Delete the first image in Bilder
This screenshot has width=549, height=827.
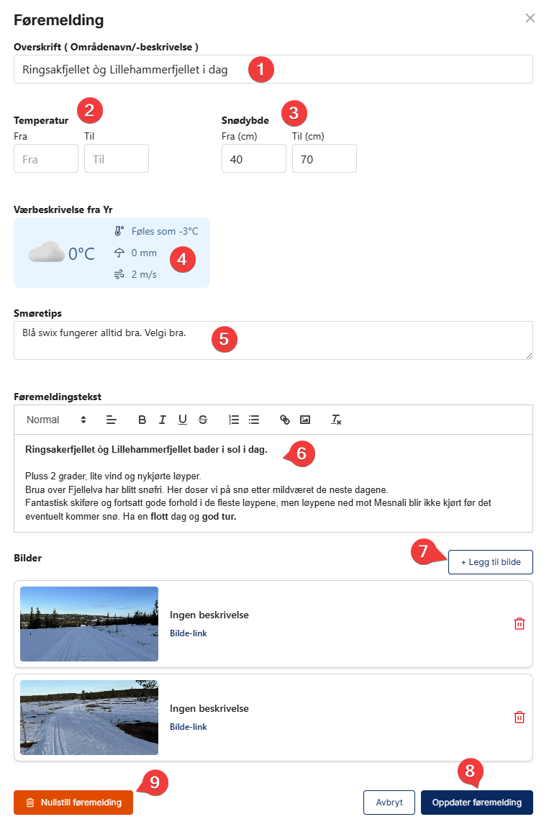point(519,624)
